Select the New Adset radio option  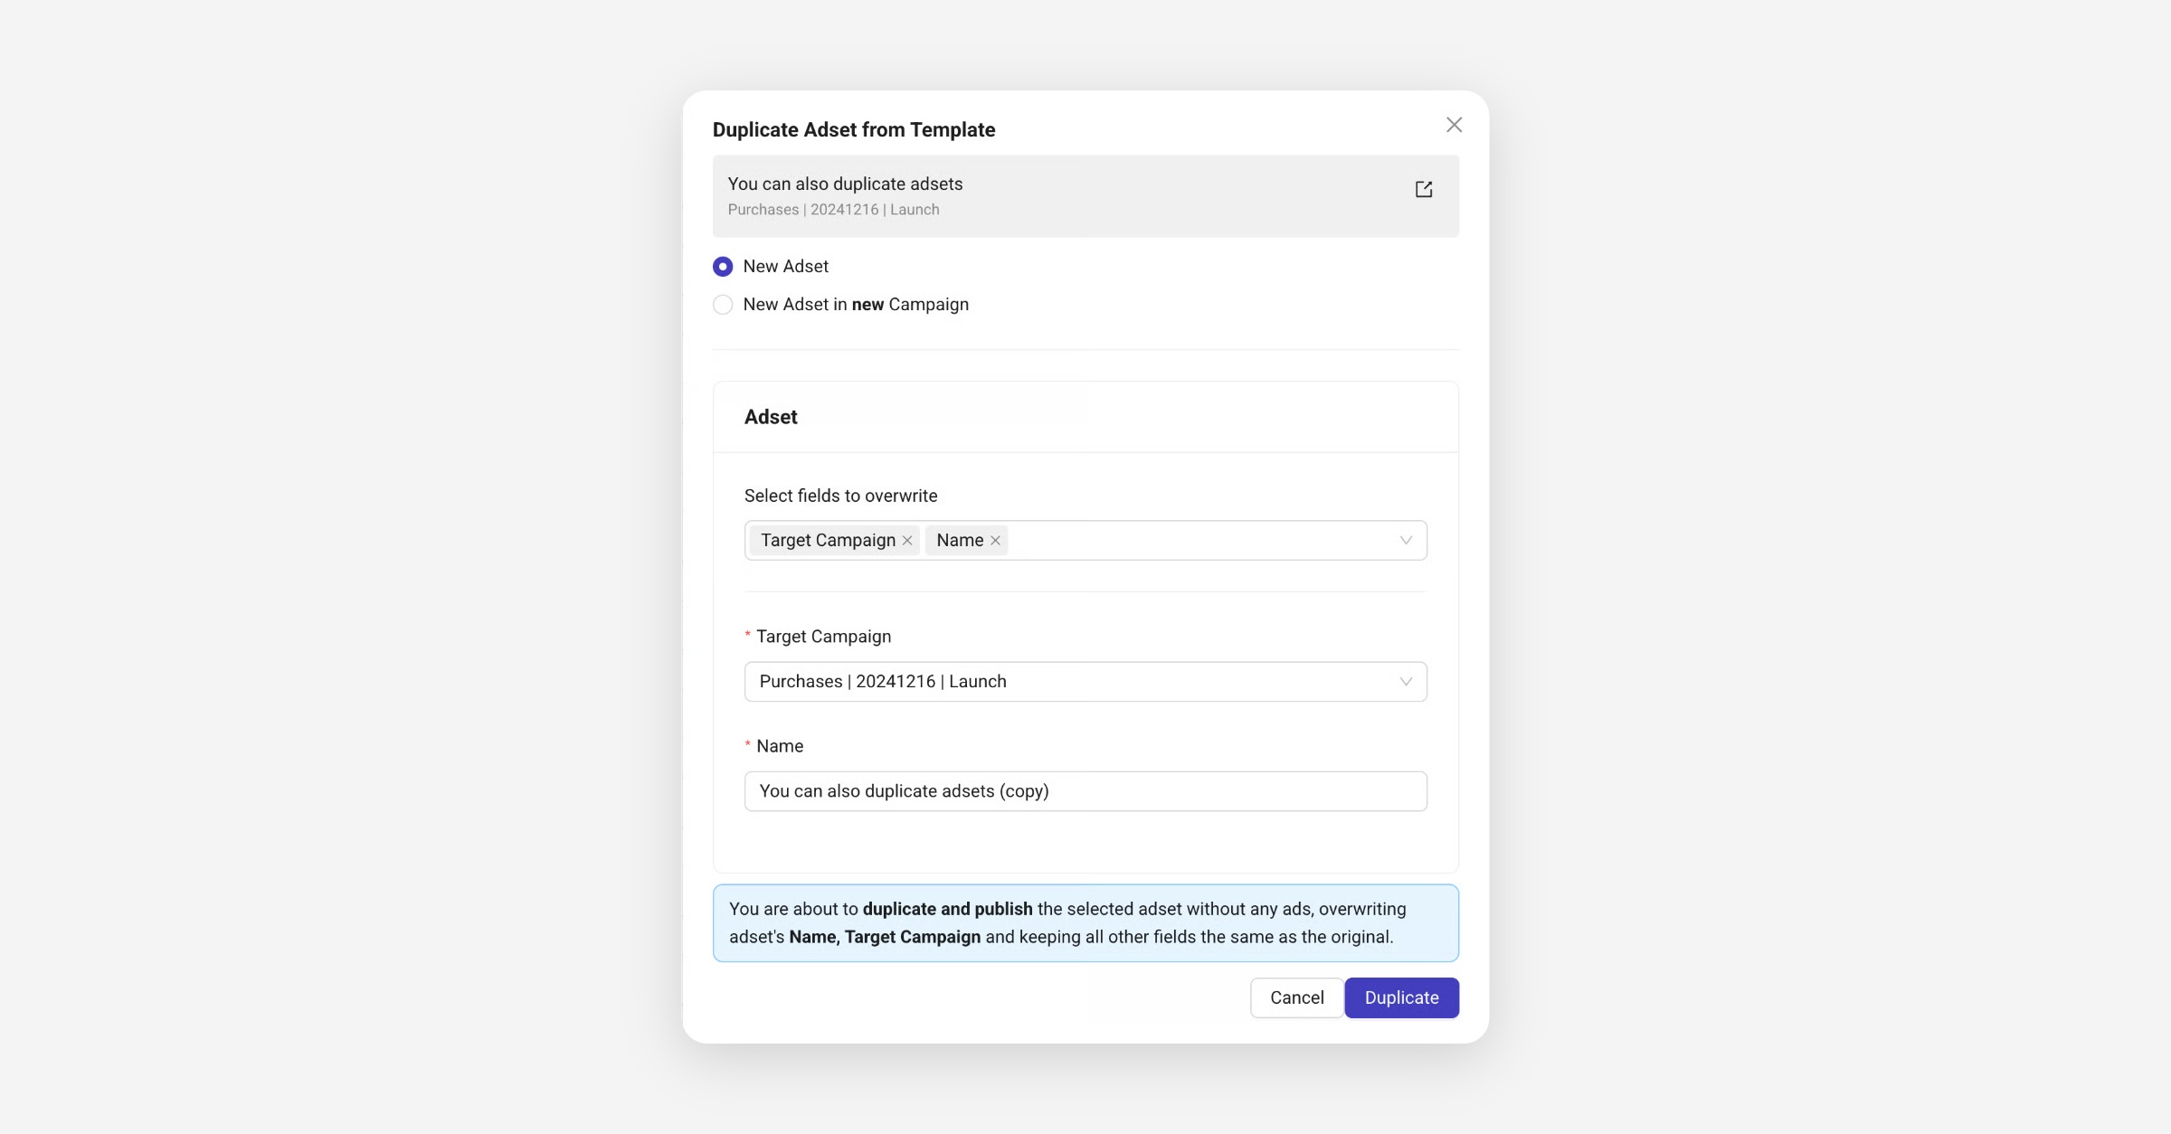pyautogui.click(x=723, y=267)
